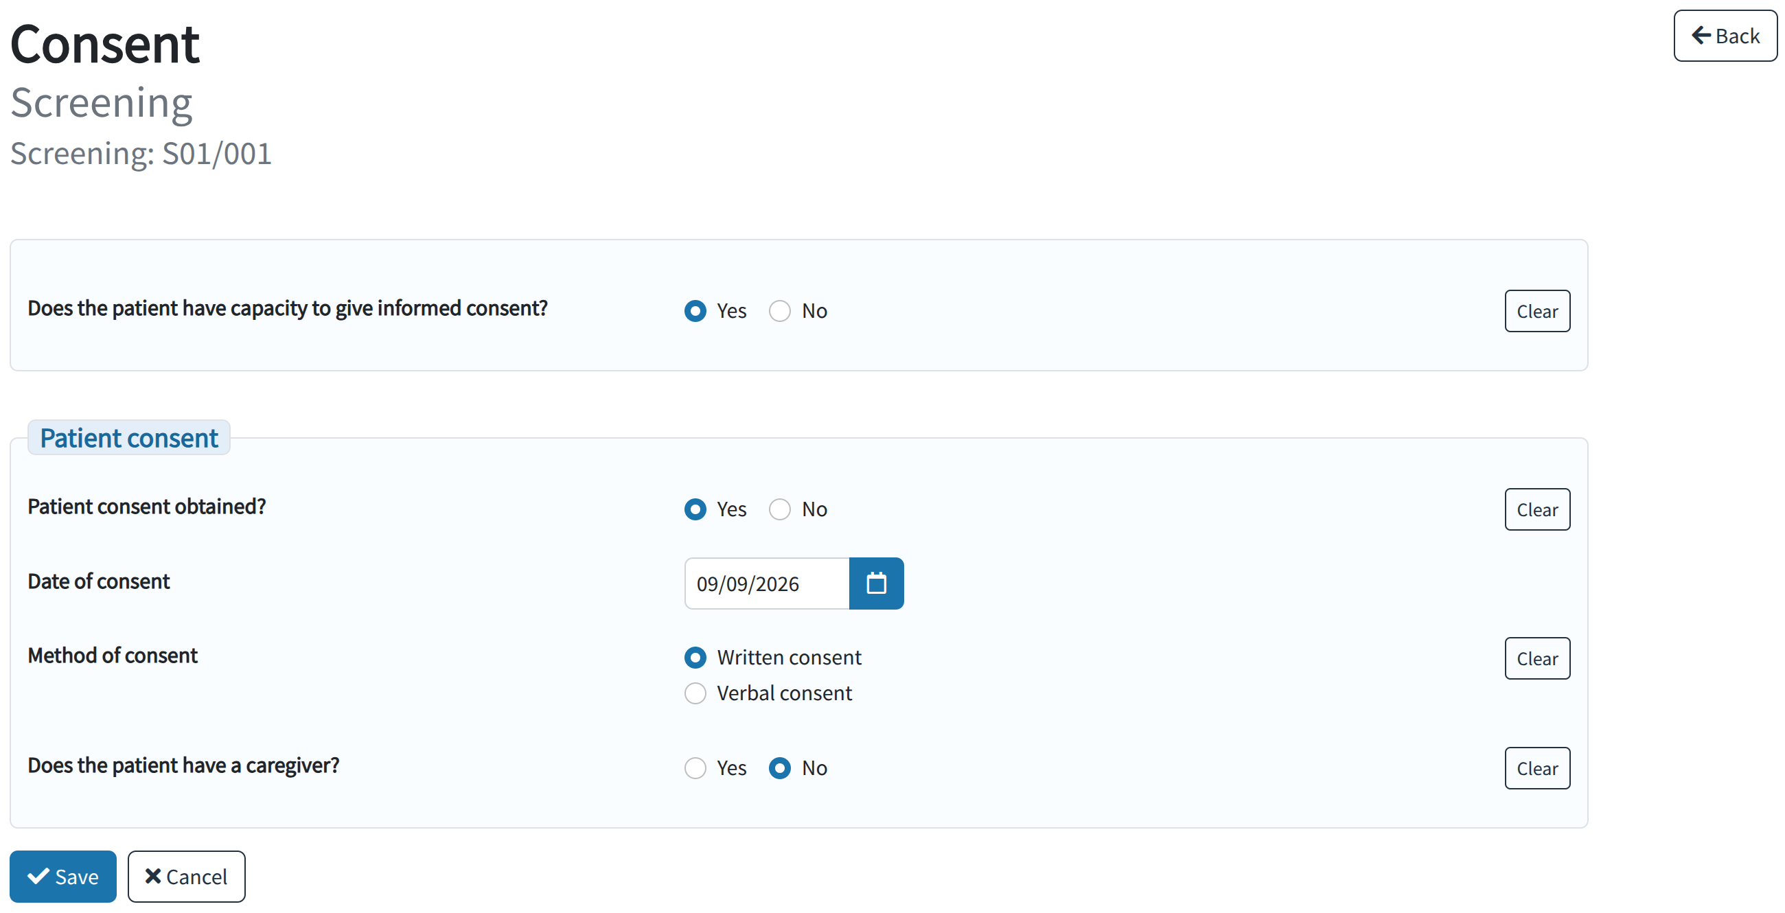Click the Consent page title
The width and height of the screenshot is (1785, 913).
click(104, 44)
